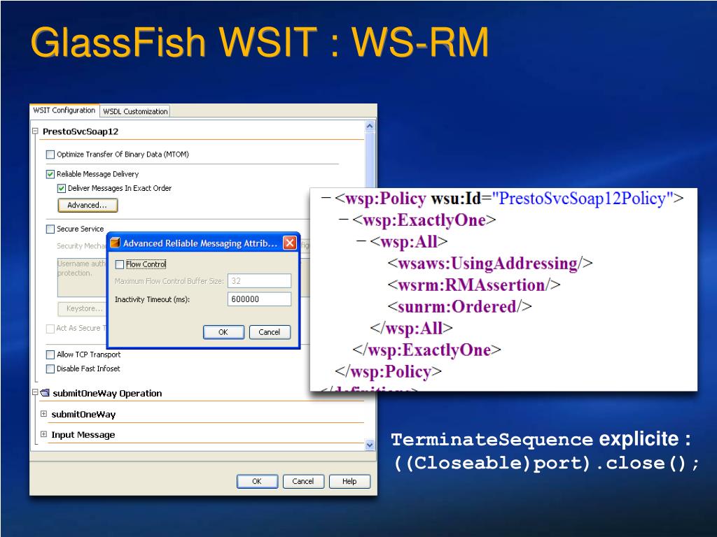Cancel the Advanced Reliable Messaging dialog
The width and height of the screenshot is (717, 537).
pos(270,332)
